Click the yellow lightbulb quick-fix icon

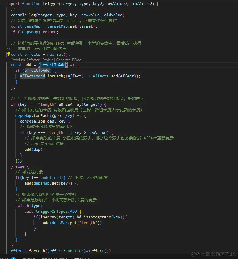coord(9,54)
